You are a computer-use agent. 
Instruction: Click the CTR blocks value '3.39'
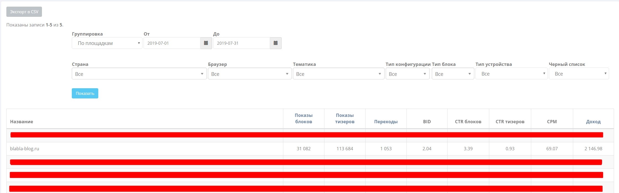468,149
